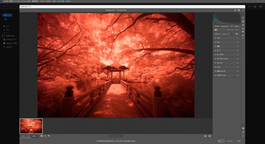Image resolution: width=265 pixels, height=144 pixels.
Task: Click the キャンセル (Cancel) button
Action: pos(230,141)
